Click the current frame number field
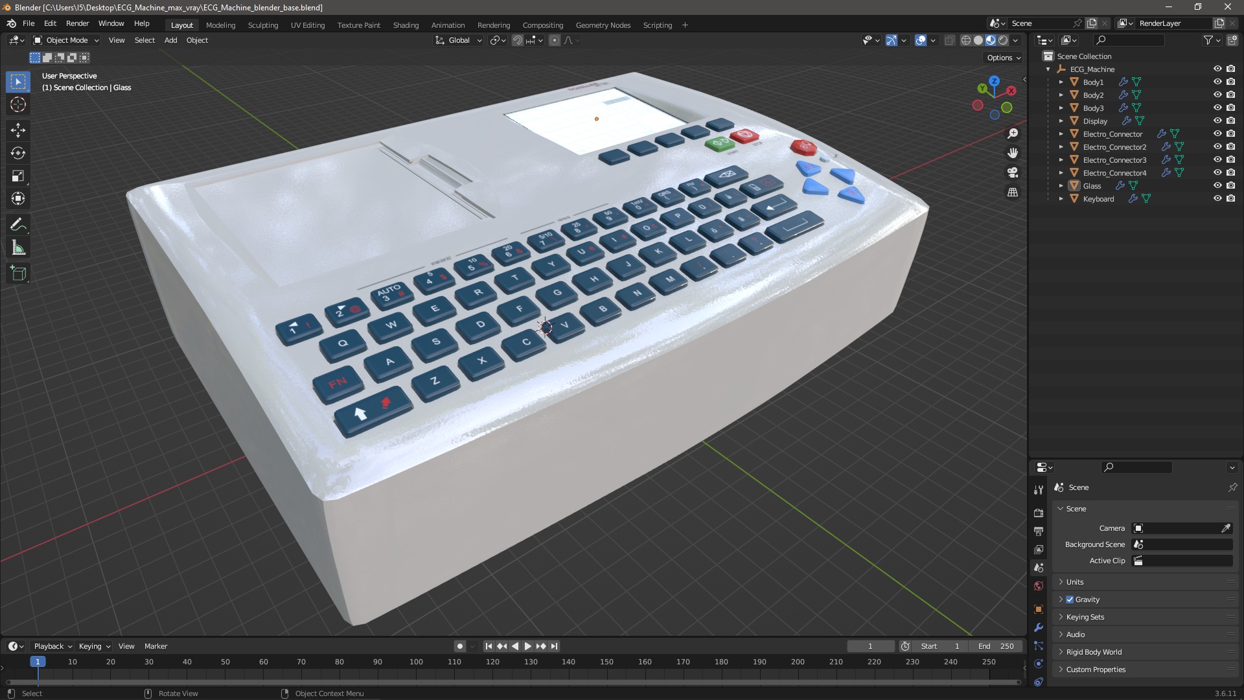Viewport: 1244px width, 700px height. 870,646
